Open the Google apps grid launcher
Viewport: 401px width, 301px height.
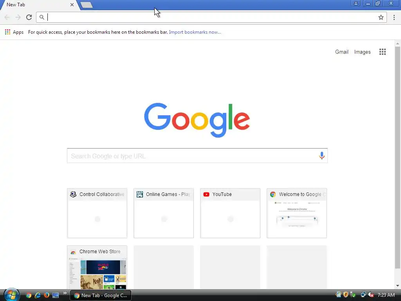pos(382,52)
